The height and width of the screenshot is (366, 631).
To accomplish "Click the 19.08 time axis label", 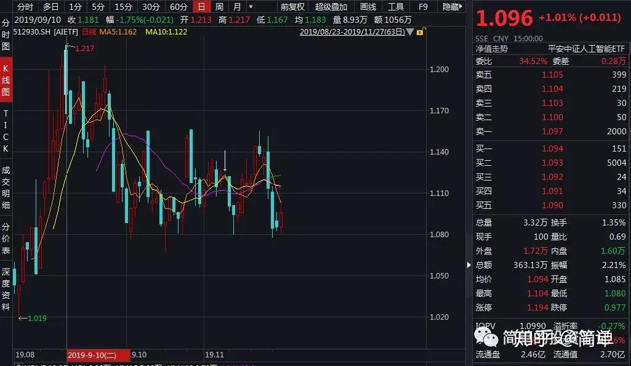I will [25, 355].
